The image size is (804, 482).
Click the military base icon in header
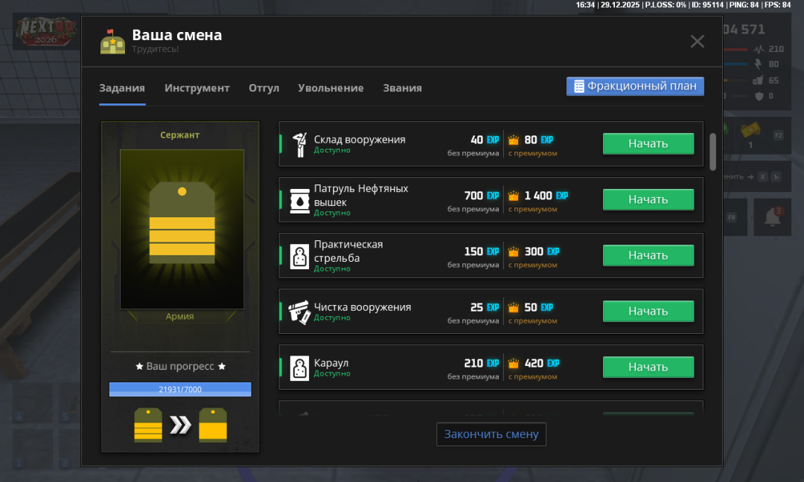pos(112,42)
